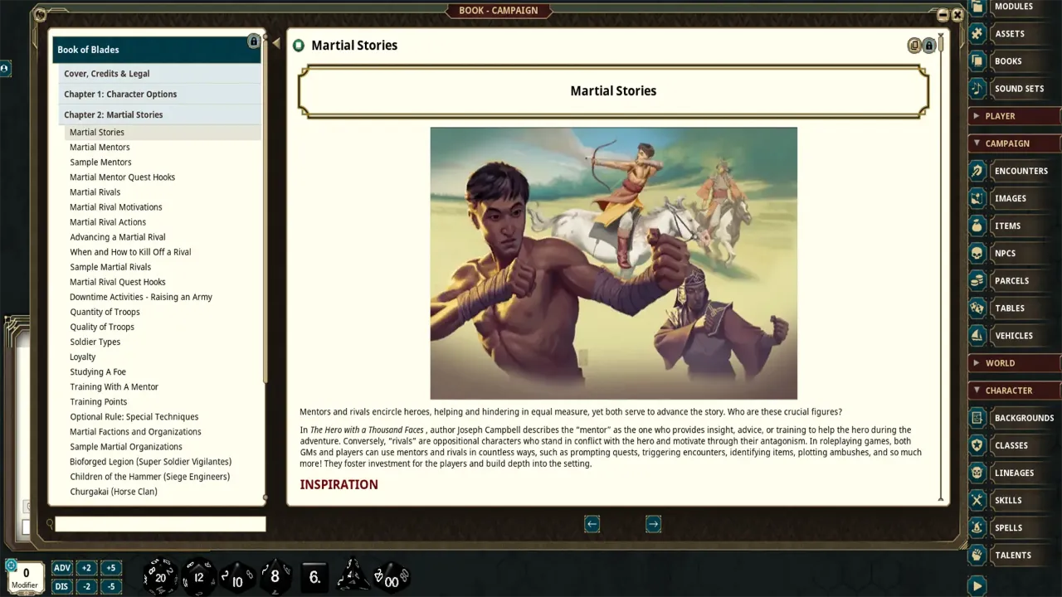The width and height of the screenshot is (1062, 597).
Task: Go to the next book page
Action: 653,524
